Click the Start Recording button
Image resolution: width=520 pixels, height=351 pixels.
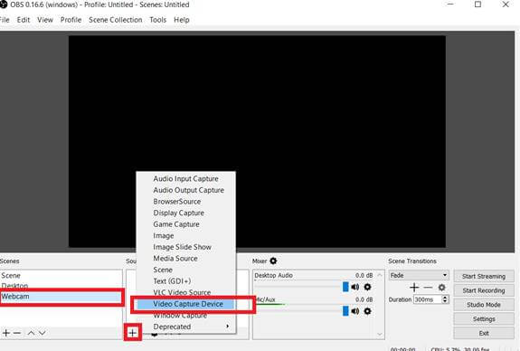click(484, 290)
